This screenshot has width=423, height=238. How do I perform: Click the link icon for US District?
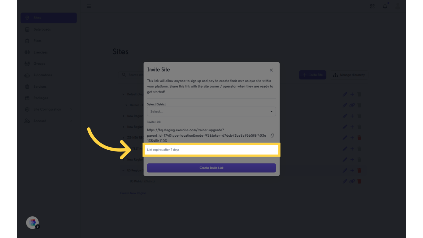pyautogui.click(x=352, y=181)
